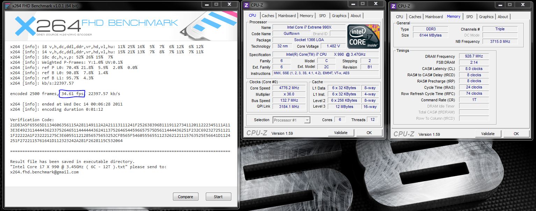This screenshot has width=536, height=211.
Task: Start the x264 benchmark
Action: click(x=218, y=197)
